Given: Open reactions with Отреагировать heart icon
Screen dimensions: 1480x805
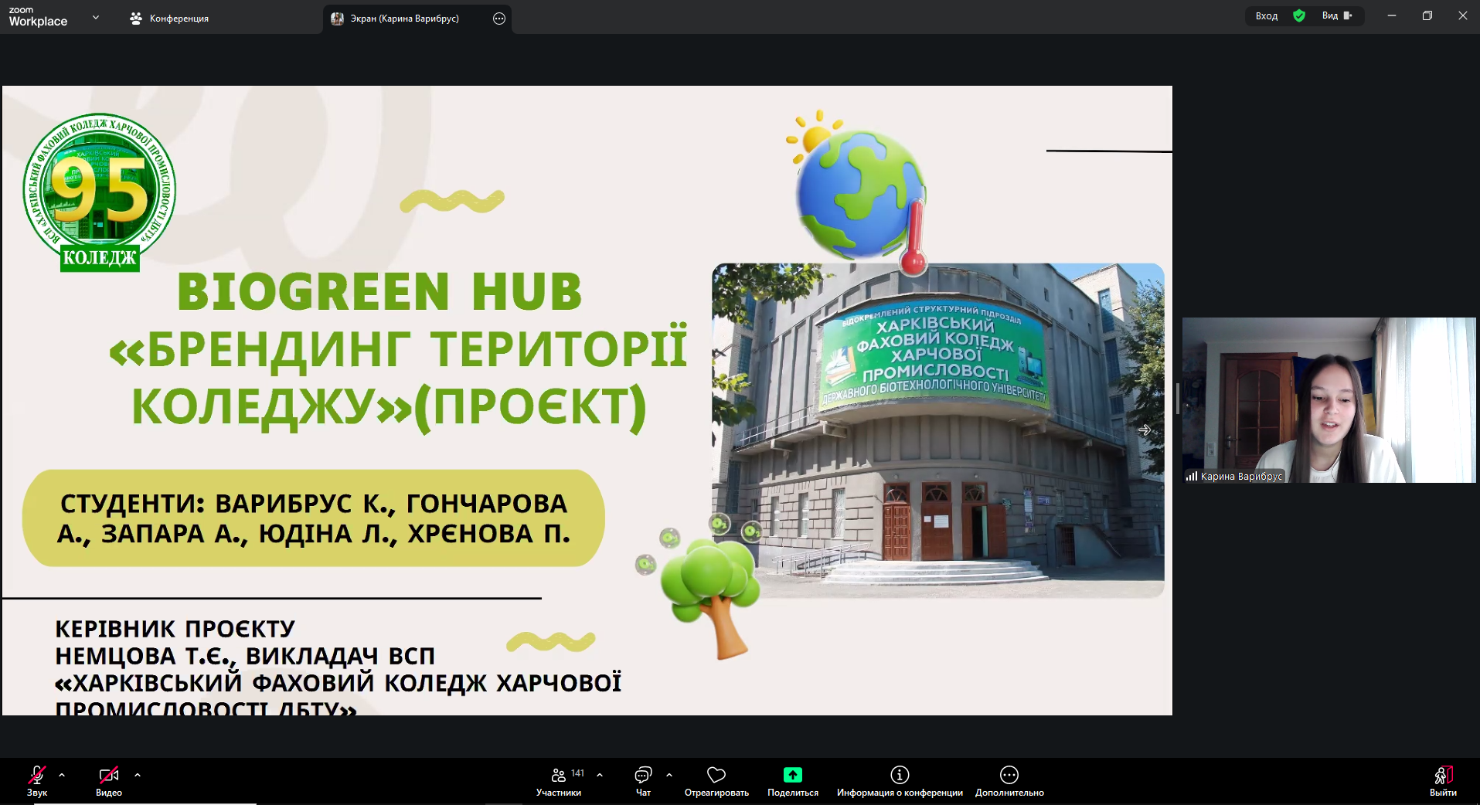Looking at the screenshot, I should [716, 780].
